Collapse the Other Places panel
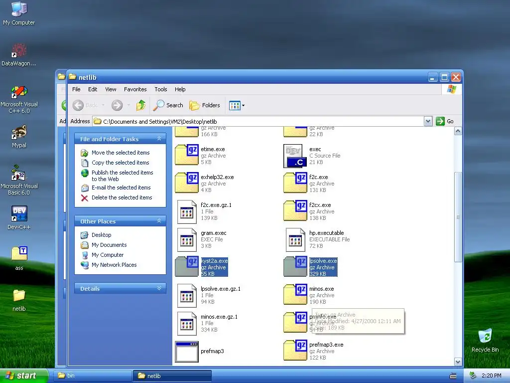Screen dimensions: 510x383 coord(159,221)
